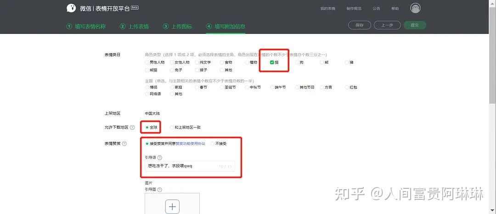Click the plus icon to upload 引导图

[172, 207]
